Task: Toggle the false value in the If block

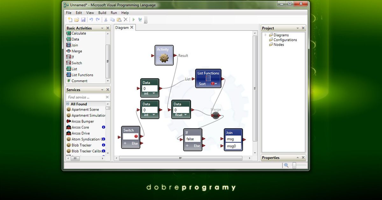Action: (x=192, y=139)
